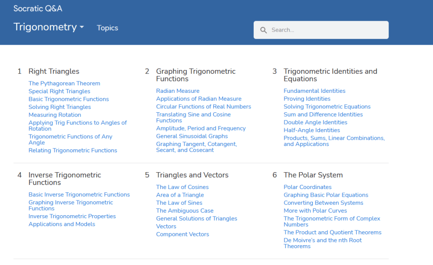The height and width of the screenshot is (265, 433).
Task: Go to More with Polar Curves
Action: coord(315,211)
